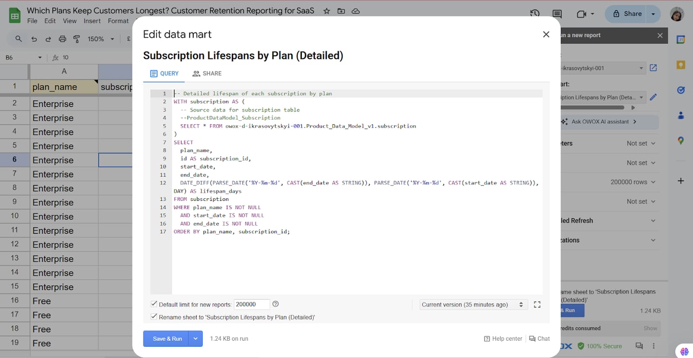The height and width of the screenshot is (358, 693).
Task: Star the spreadsheet document
Action: 327,11
